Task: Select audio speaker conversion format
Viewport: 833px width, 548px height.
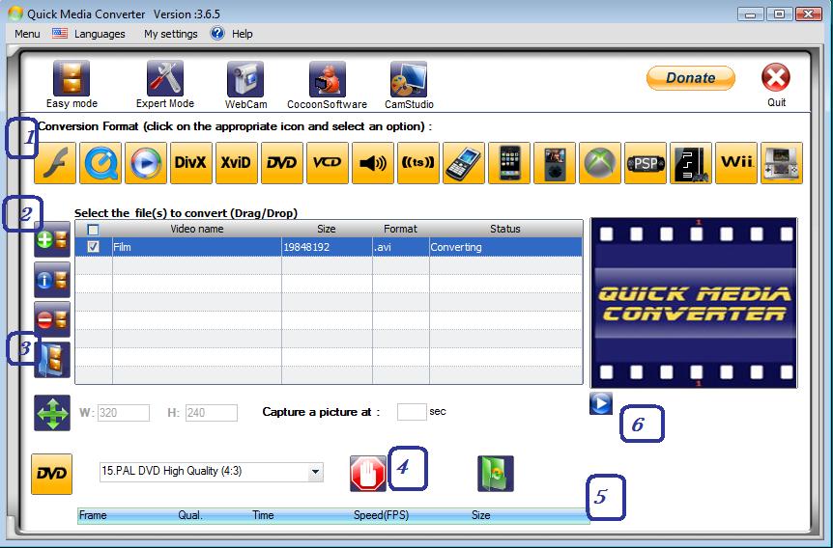Action: [x=373, y=163]
